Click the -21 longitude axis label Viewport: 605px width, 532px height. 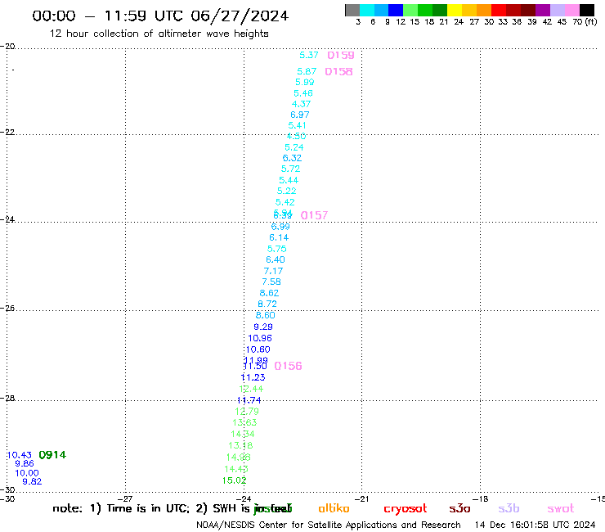click(361, 498)
